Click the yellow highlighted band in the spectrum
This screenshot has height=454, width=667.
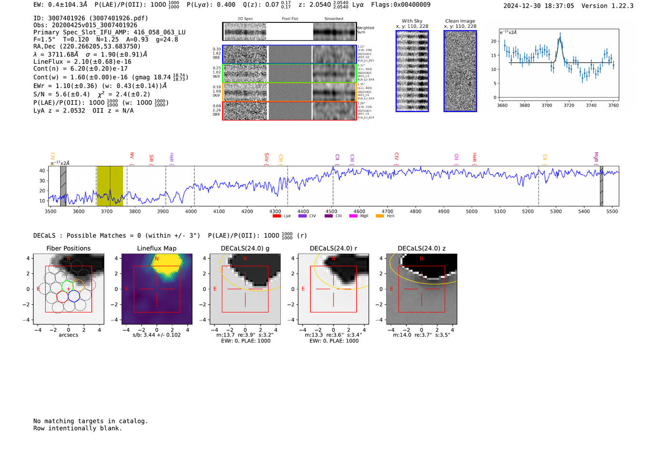click(x=110, y=186)
